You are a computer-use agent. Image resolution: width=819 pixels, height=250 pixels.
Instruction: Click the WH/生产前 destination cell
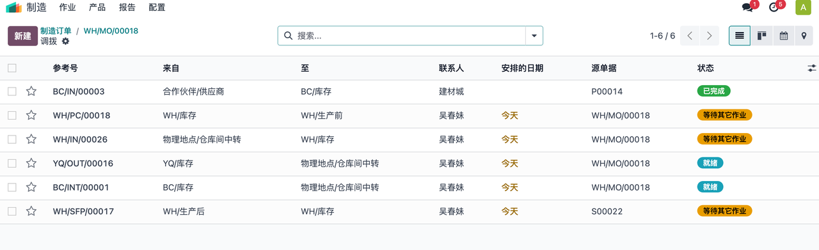point(322,116)
